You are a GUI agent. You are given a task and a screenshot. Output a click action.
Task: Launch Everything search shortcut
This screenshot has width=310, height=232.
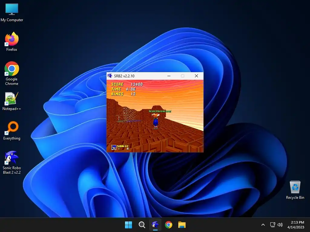tap(12, 130)
